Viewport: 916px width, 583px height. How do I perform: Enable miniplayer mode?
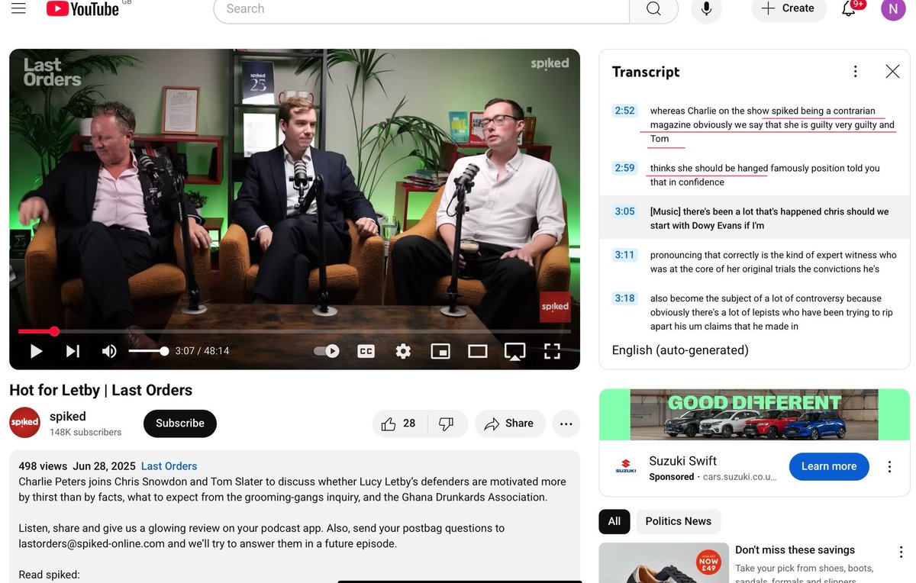[440, 351]
